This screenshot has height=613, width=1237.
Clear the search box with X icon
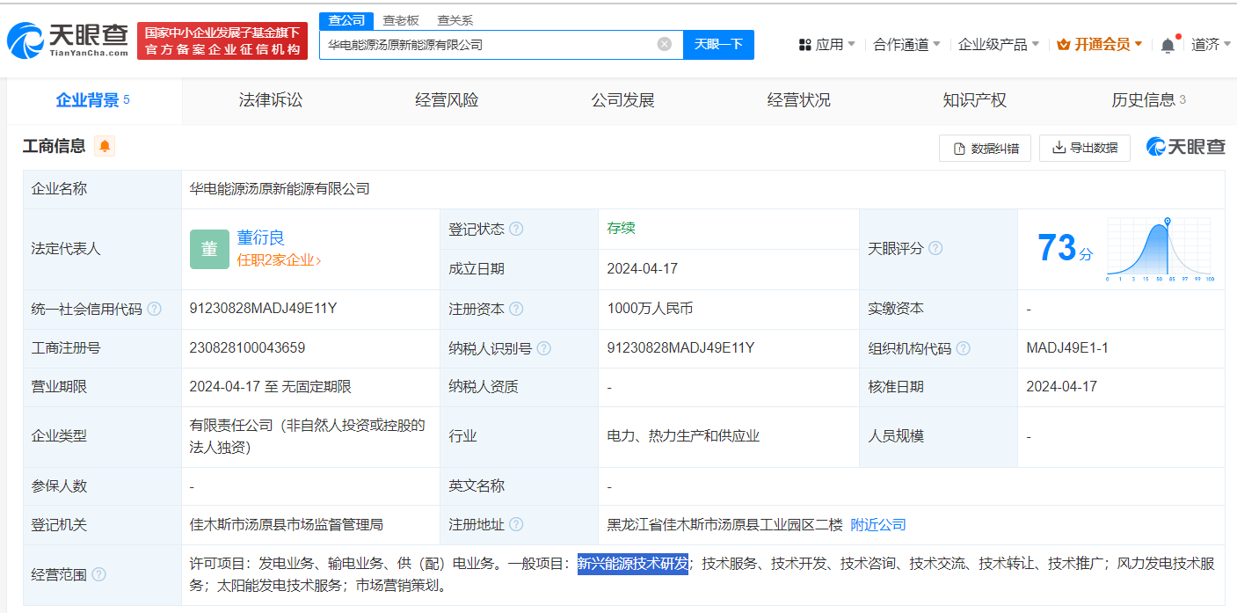point(665,44)
